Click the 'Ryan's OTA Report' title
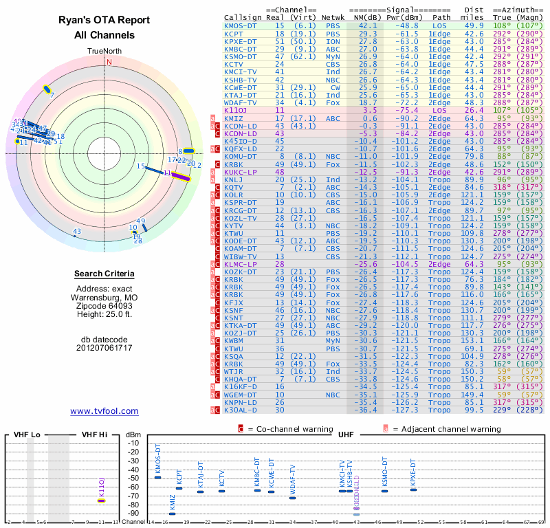Viewport: 550px width, 528px height. click(104, 20)
